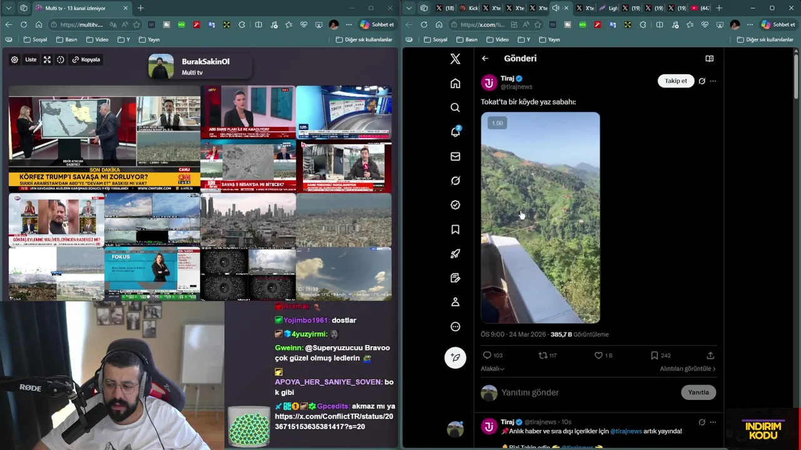Favorite the multitv page with star icon
The height and width of the screenshot is (450, 801).
(136, 24)
